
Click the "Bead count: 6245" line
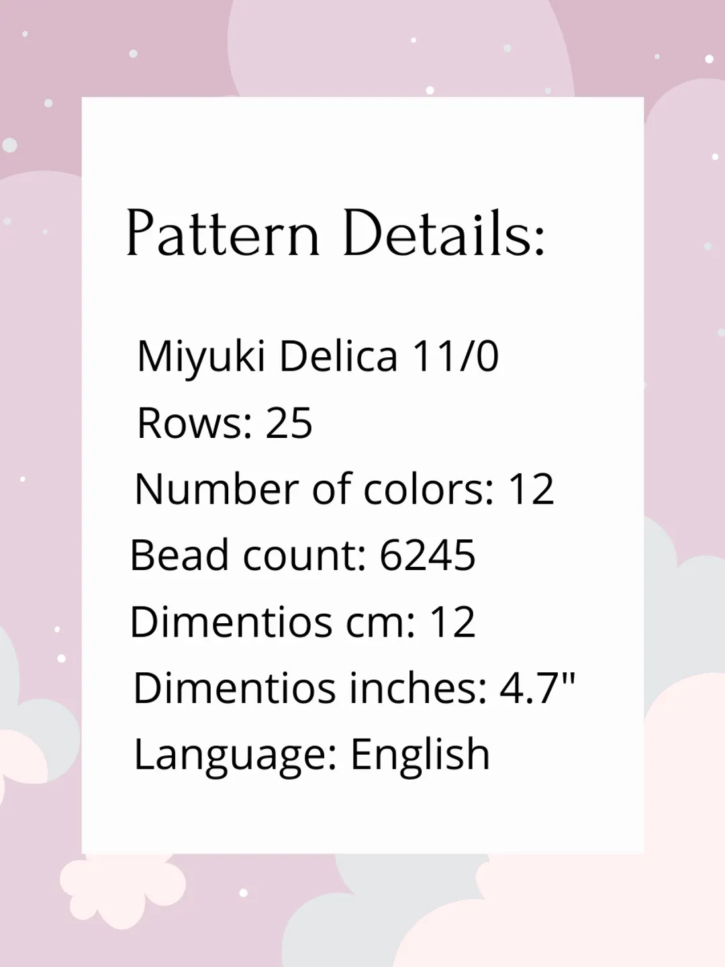(303, 555)
